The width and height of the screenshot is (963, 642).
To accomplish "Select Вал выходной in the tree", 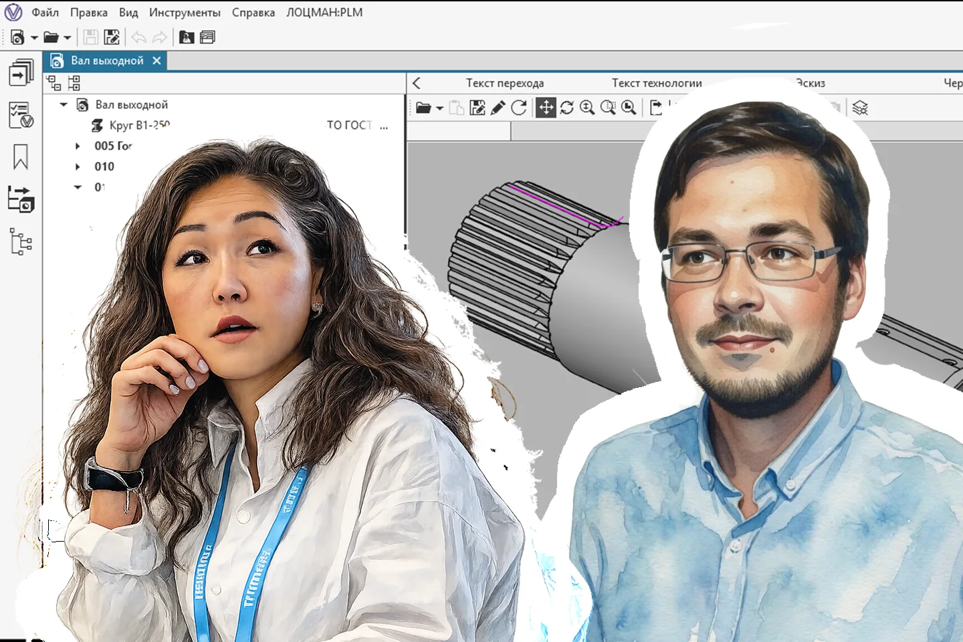I will point(132,105).
